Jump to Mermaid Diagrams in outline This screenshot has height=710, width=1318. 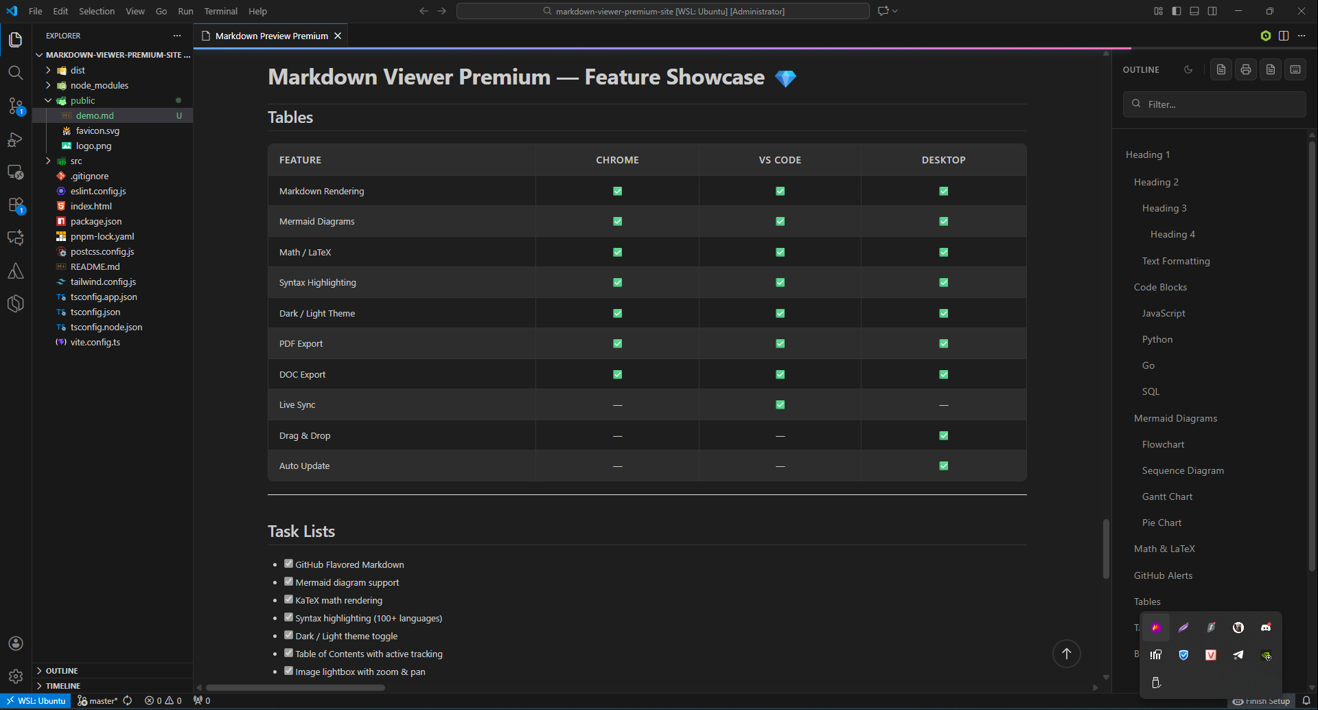point(1175,418)
